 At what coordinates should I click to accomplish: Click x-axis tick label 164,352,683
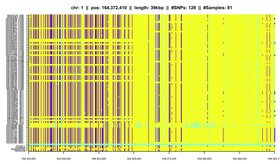(x=29, y=158)
